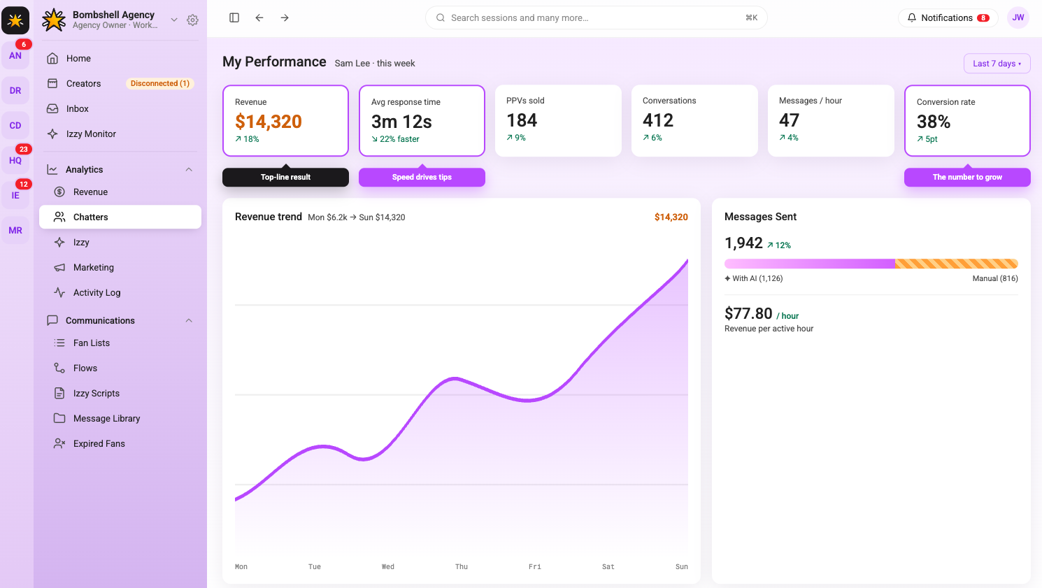The width and height of the screenshot is (1042, 588).
Task: Click the Communications chat bubble icon
Action: point(52,320)
